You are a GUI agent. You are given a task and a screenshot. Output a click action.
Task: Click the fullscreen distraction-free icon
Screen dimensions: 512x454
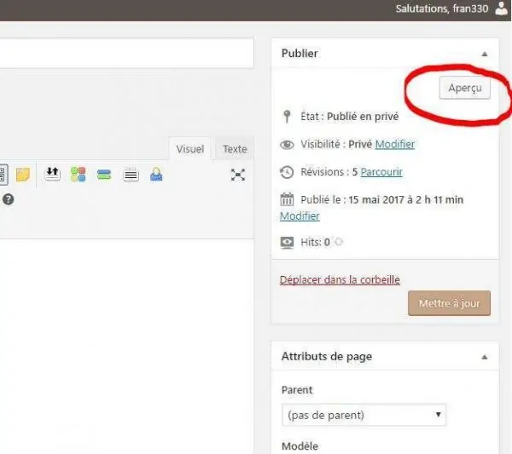[238, 175]
